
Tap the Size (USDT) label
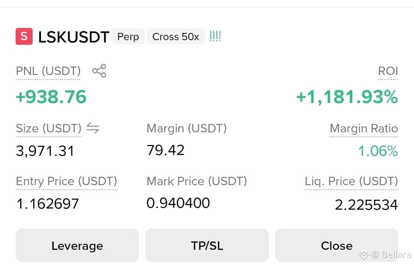tap(49, 129)
